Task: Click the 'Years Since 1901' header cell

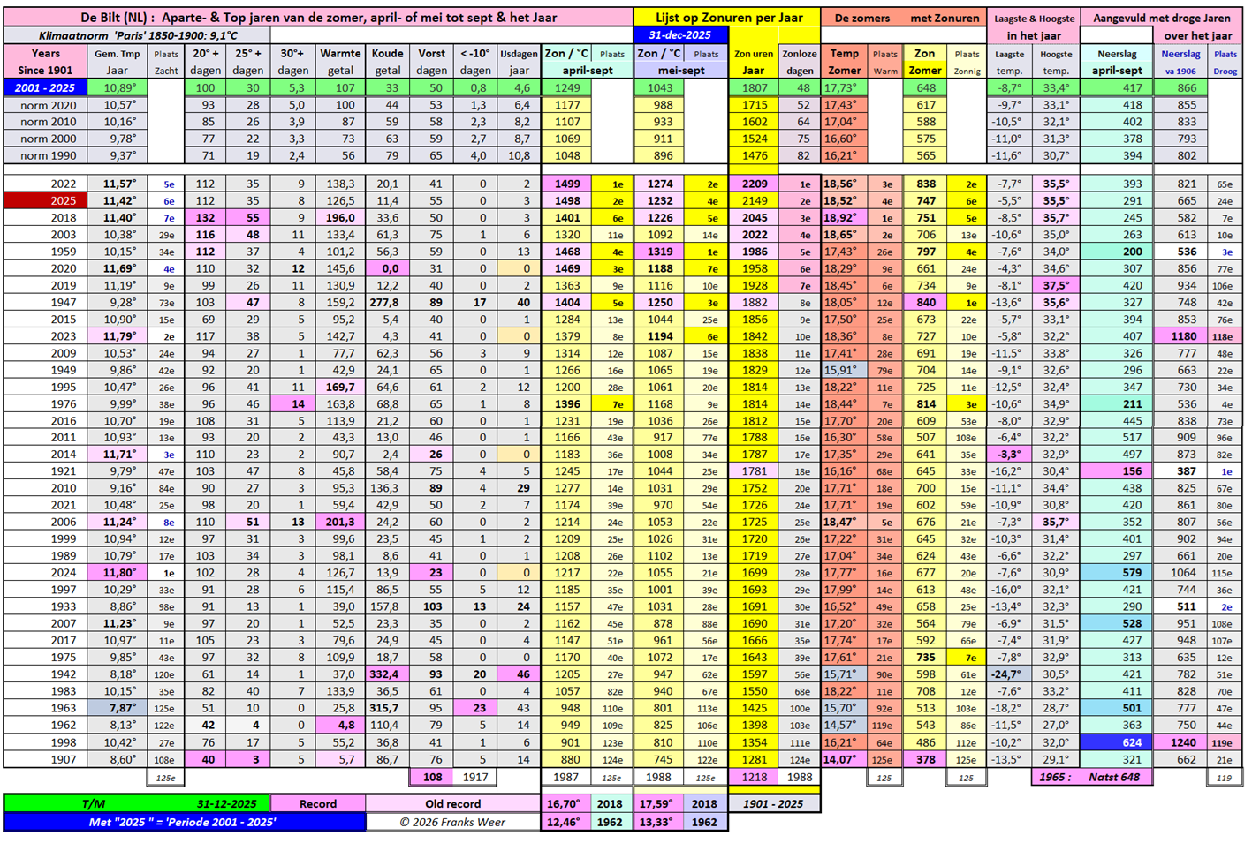Action: tap(45, 62)
